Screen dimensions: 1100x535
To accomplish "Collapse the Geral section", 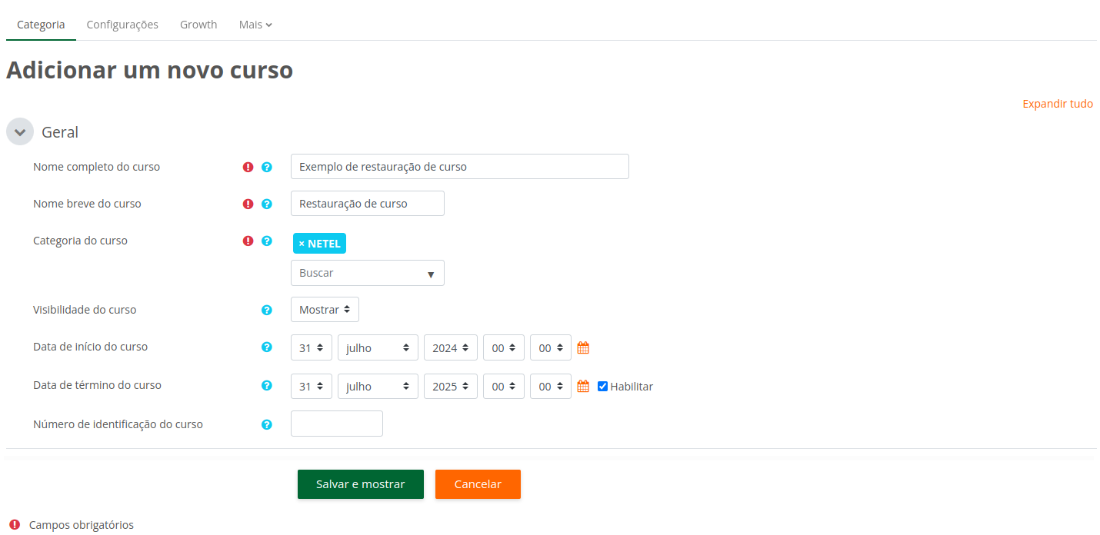I will tap(20, 131).
